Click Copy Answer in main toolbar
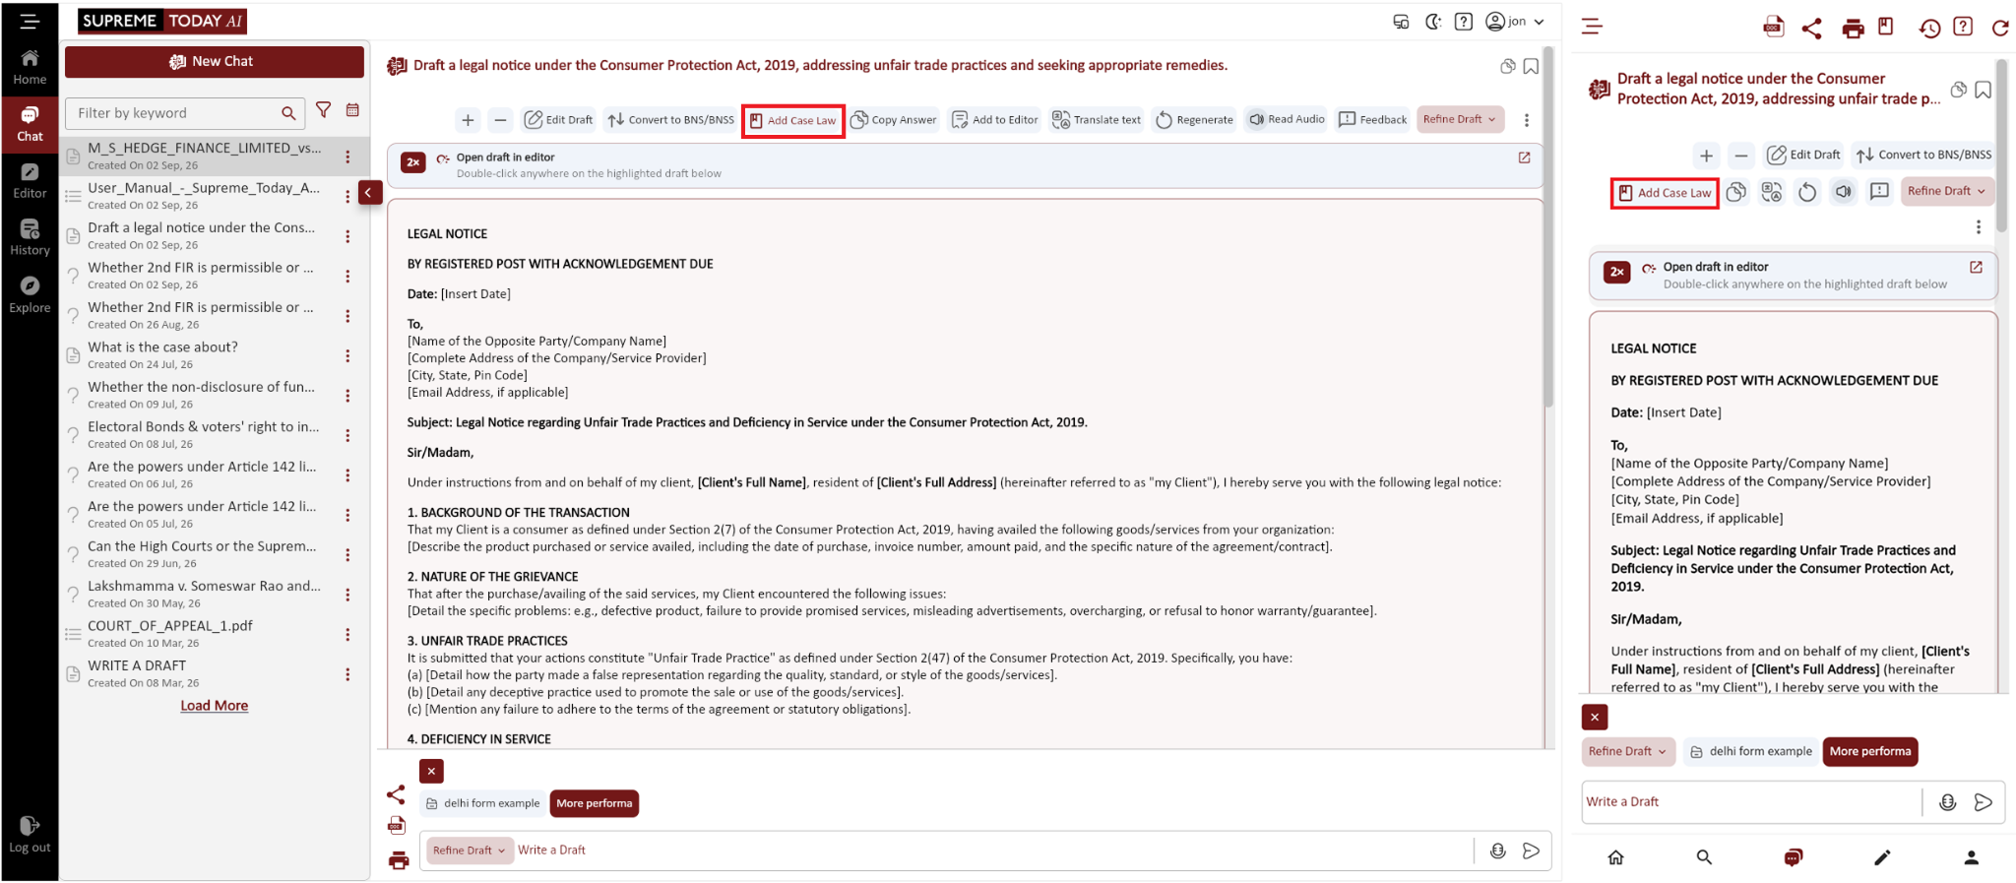Viewport: 2016px width, 883px height. click(894, 120)
